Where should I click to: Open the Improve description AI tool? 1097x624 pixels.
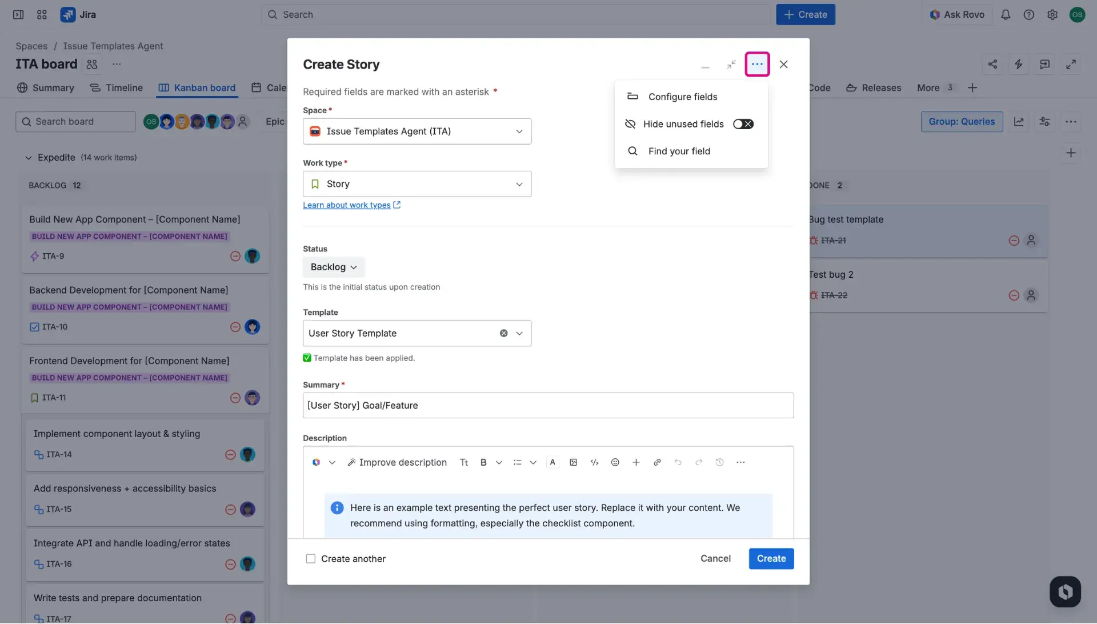click(x=398, y=462)
